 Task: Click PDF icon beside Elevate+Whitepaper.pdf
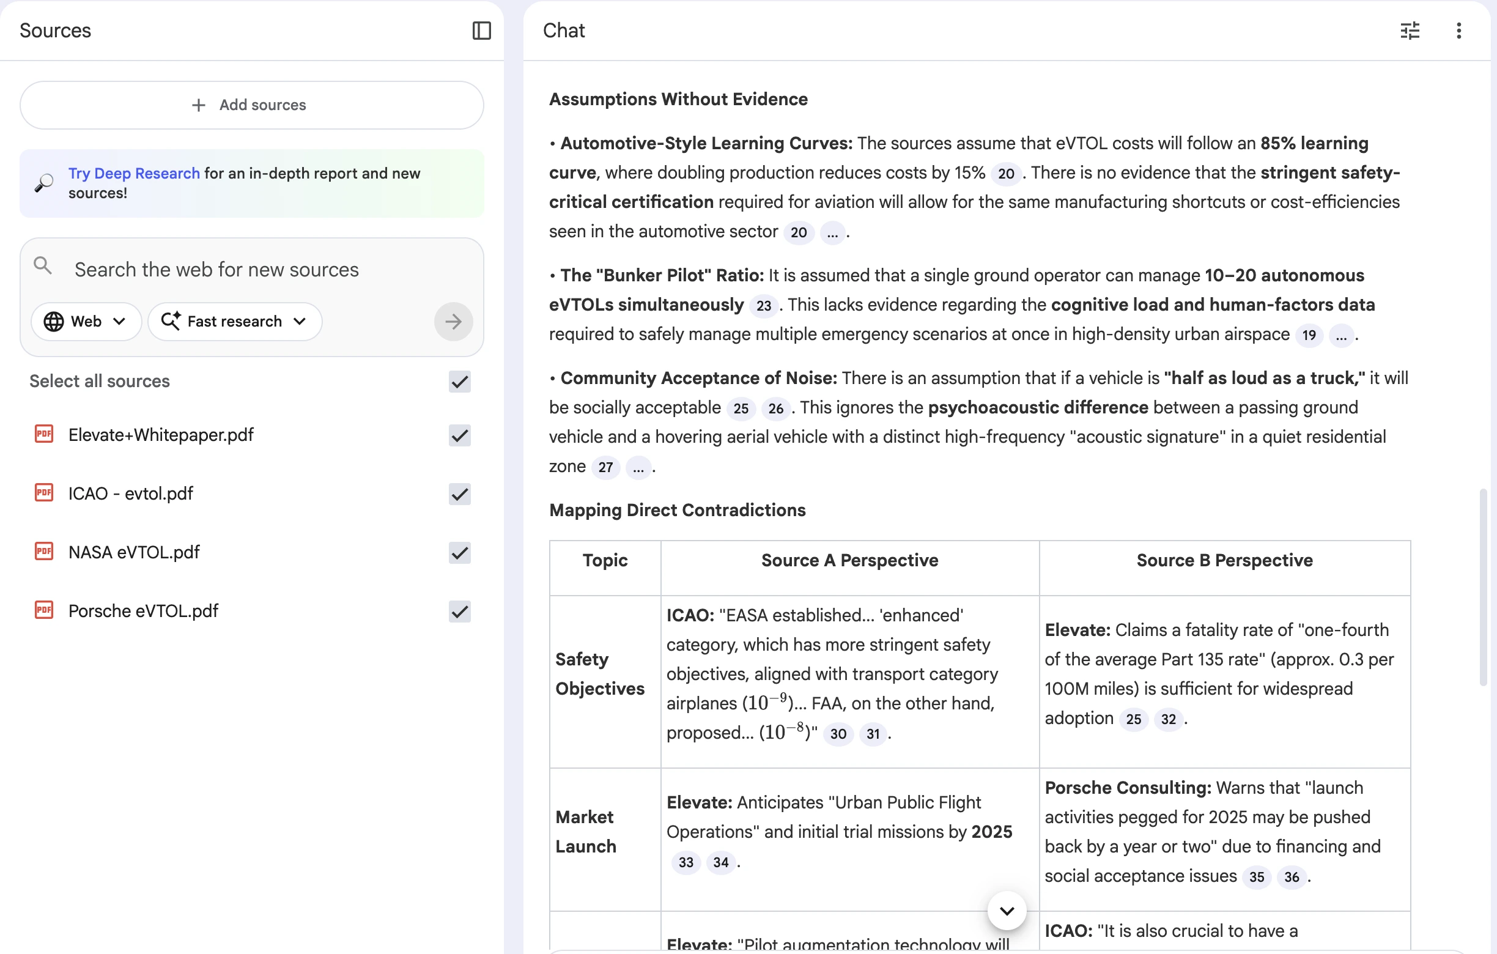point(43,434)
